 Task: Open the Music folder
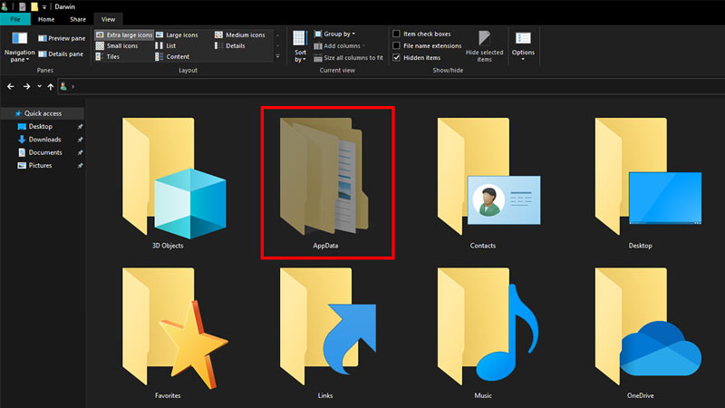point(488,333)
